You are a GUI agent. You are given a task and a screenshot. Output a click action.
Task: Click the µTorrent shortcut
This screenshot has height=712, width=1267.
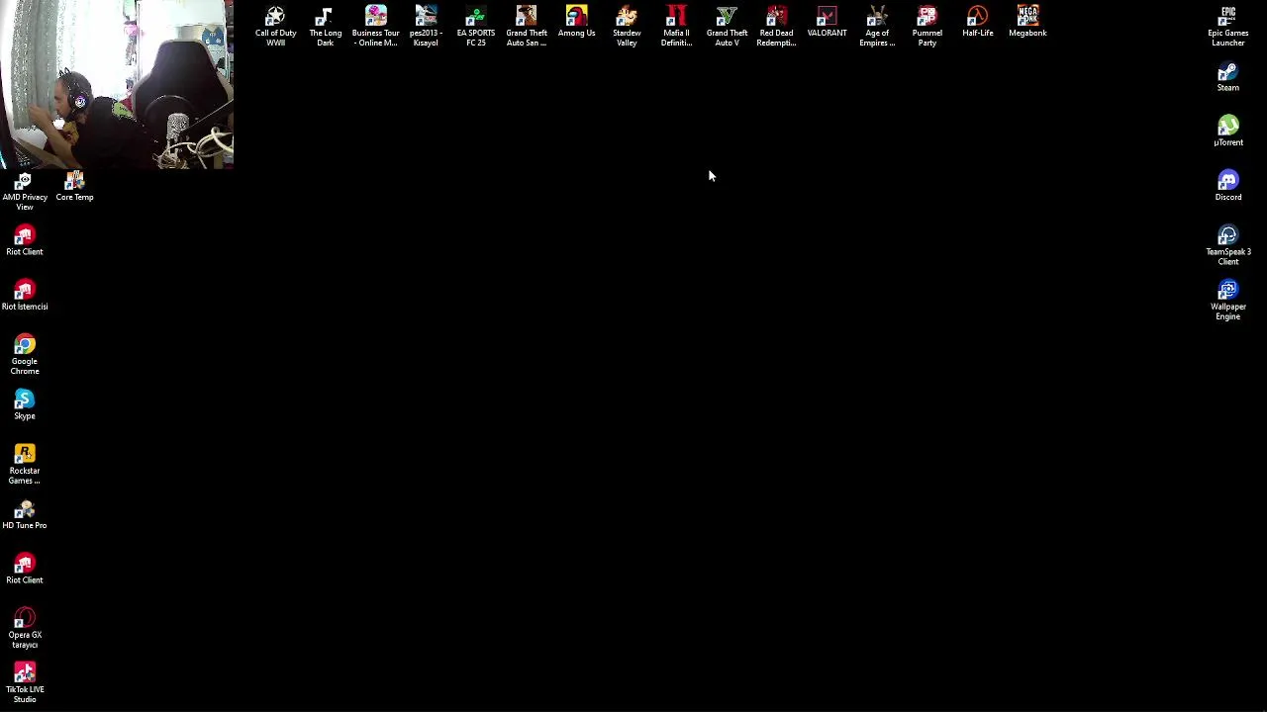(1228, 132)
